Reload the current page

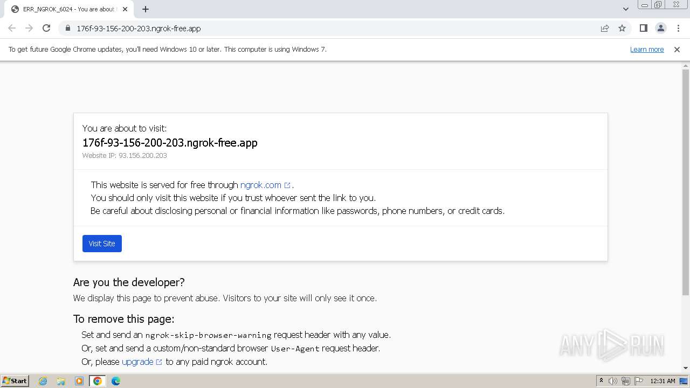coord(46,29)
